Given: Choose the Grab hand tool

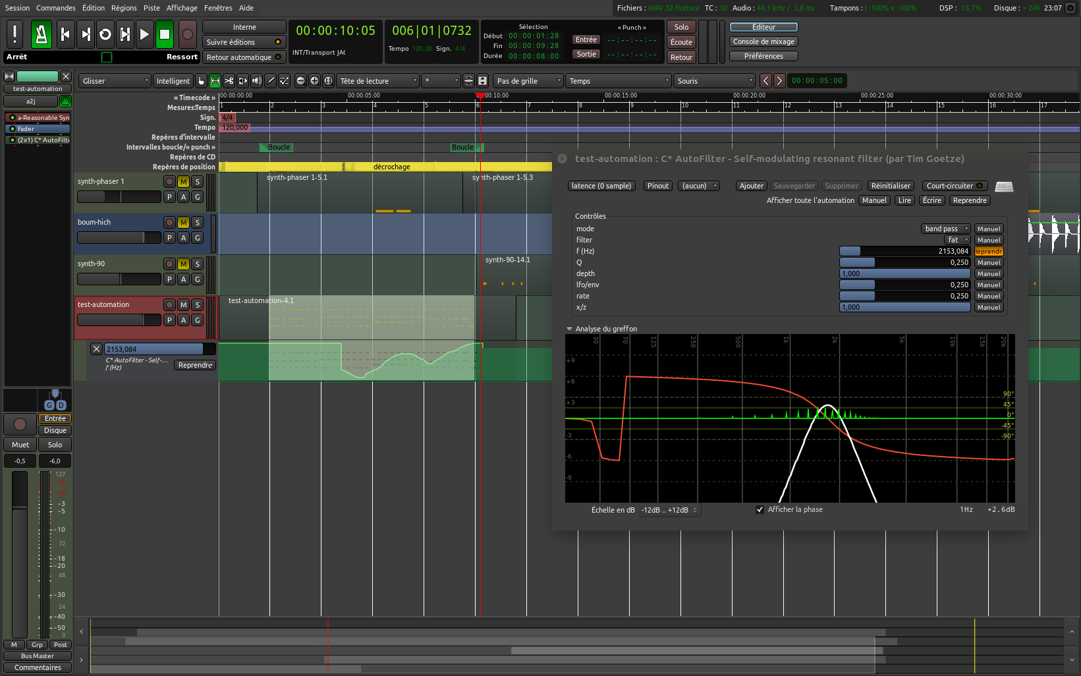Looking at the screenshot, I should coord(201,81).
